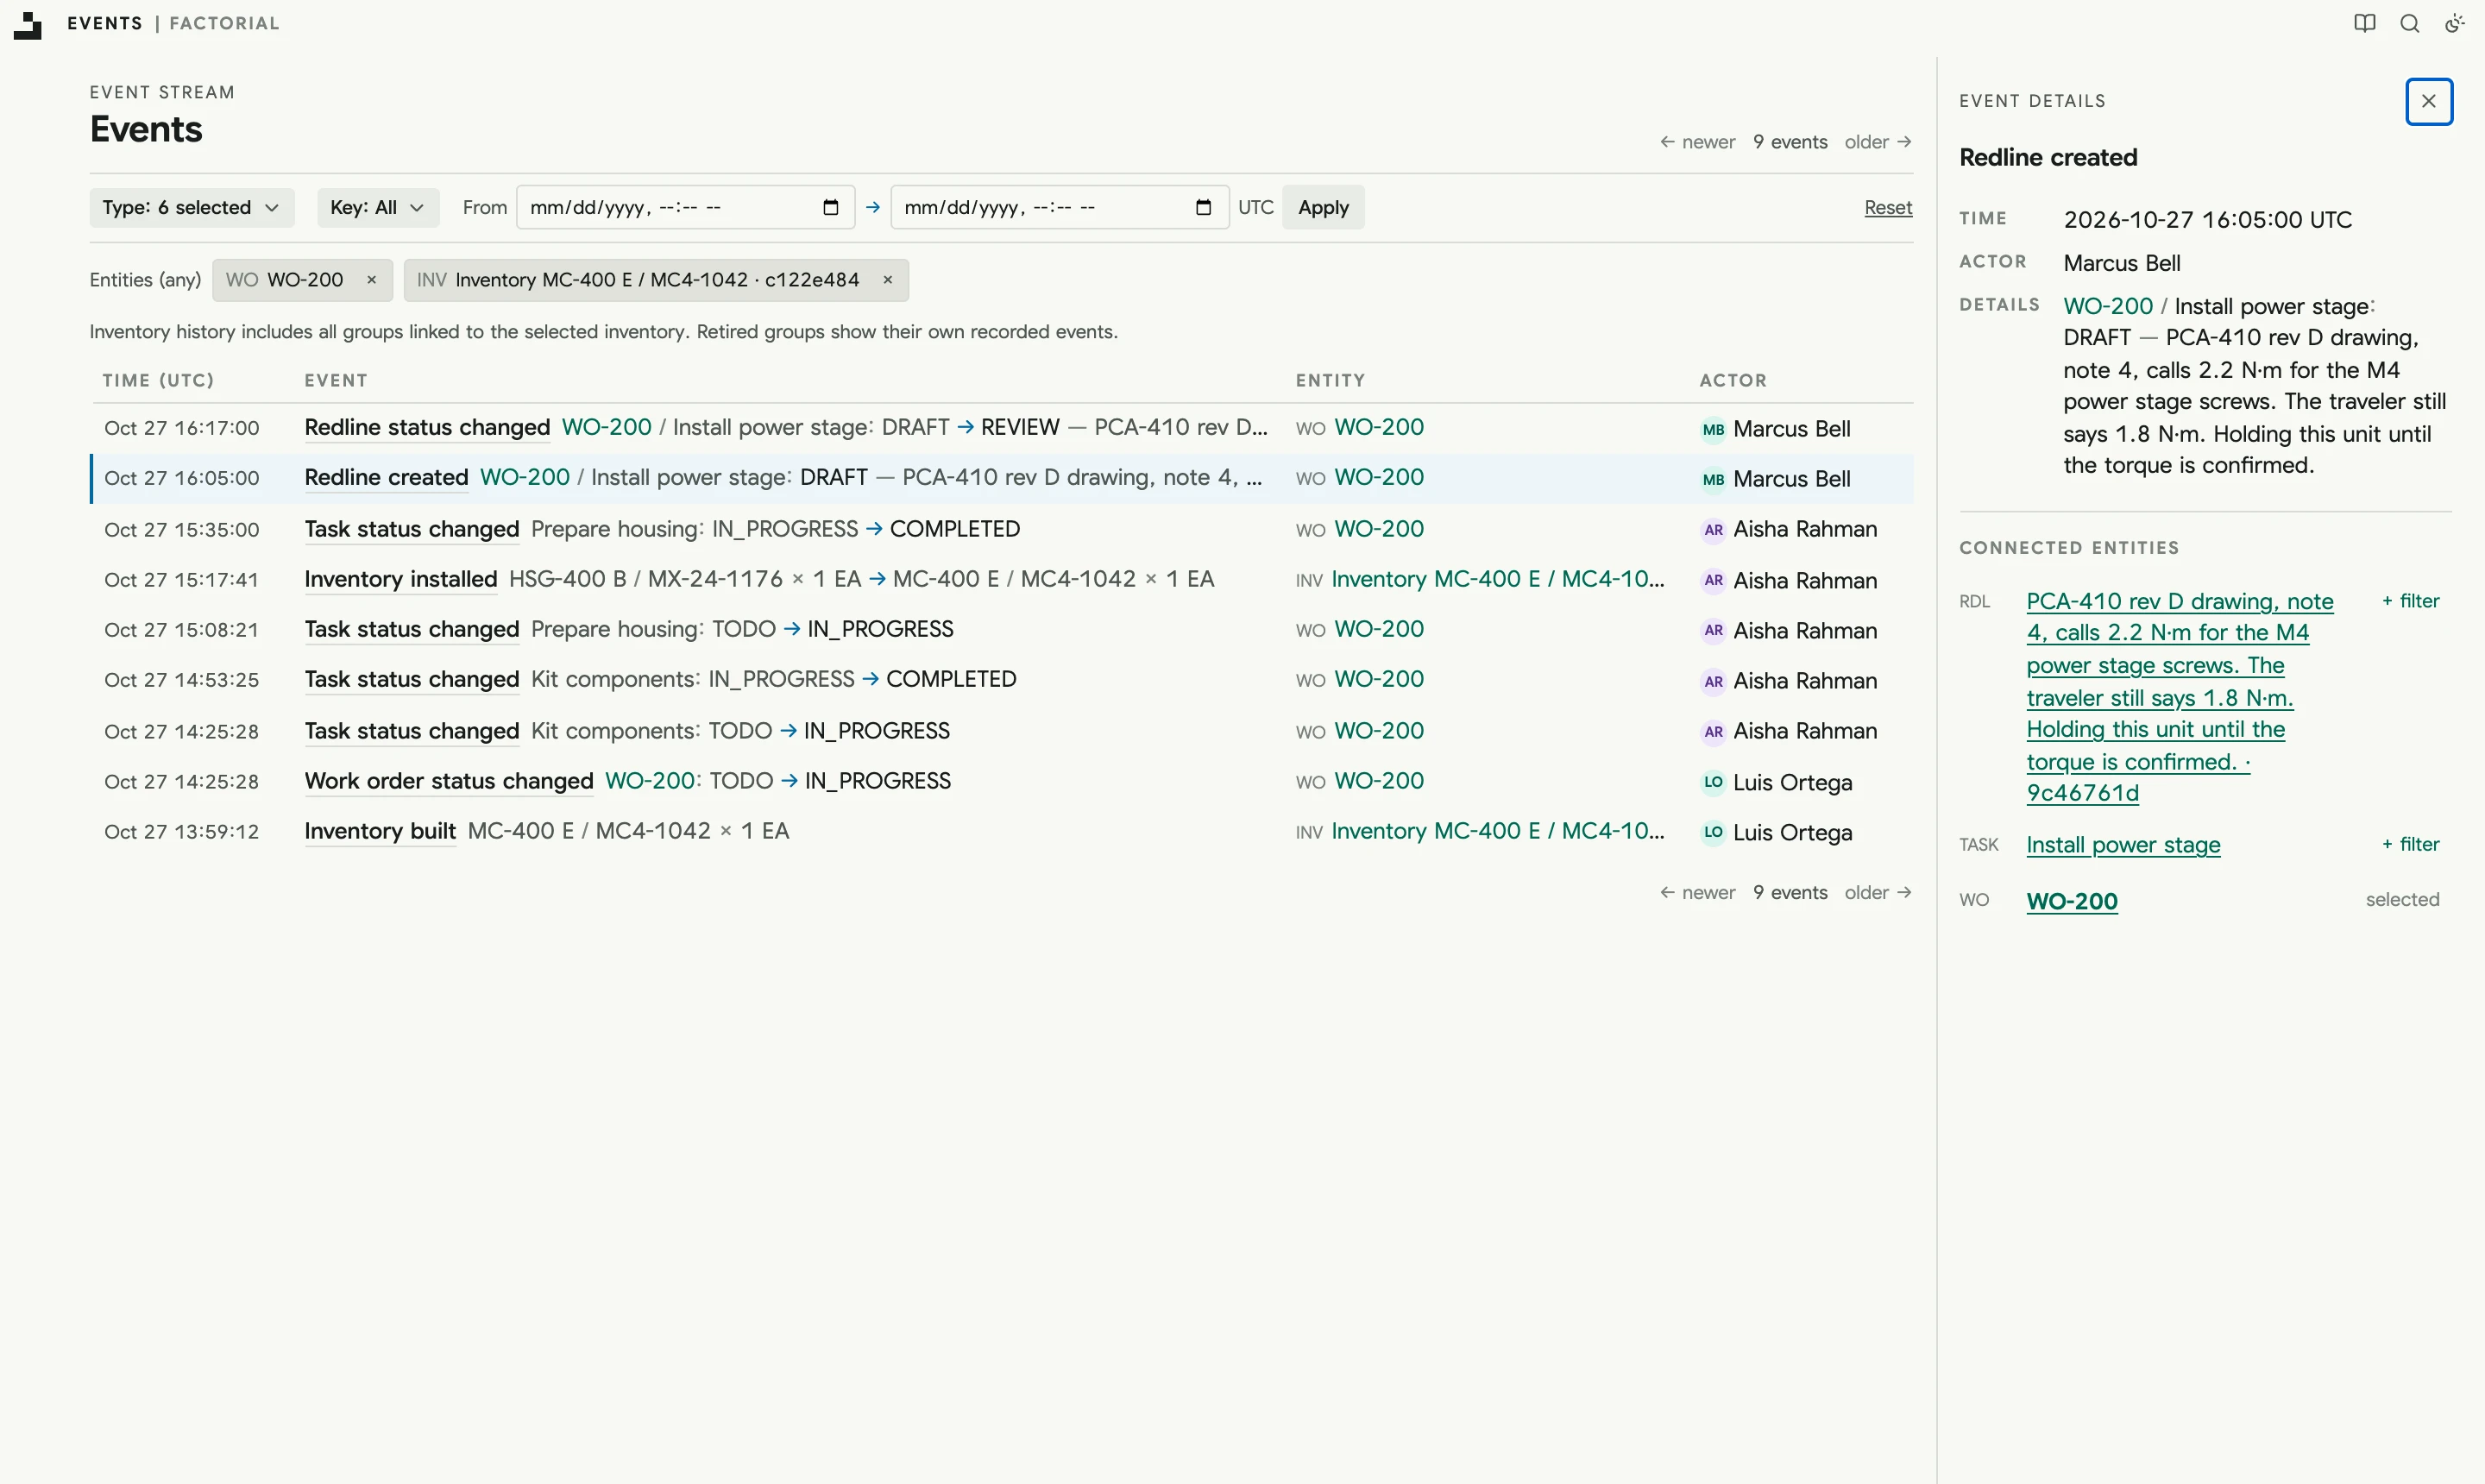The width and height of the screenshot is (2485, 1484).
Task: Click the Reset filters link
Action: click(1888, 207)
